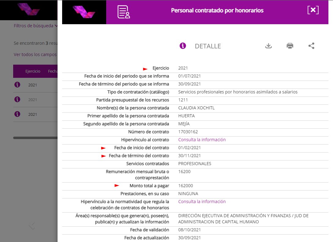Select the value MEJÍA
The height and width of the screenshot is (242, 333).
point(184,124)
